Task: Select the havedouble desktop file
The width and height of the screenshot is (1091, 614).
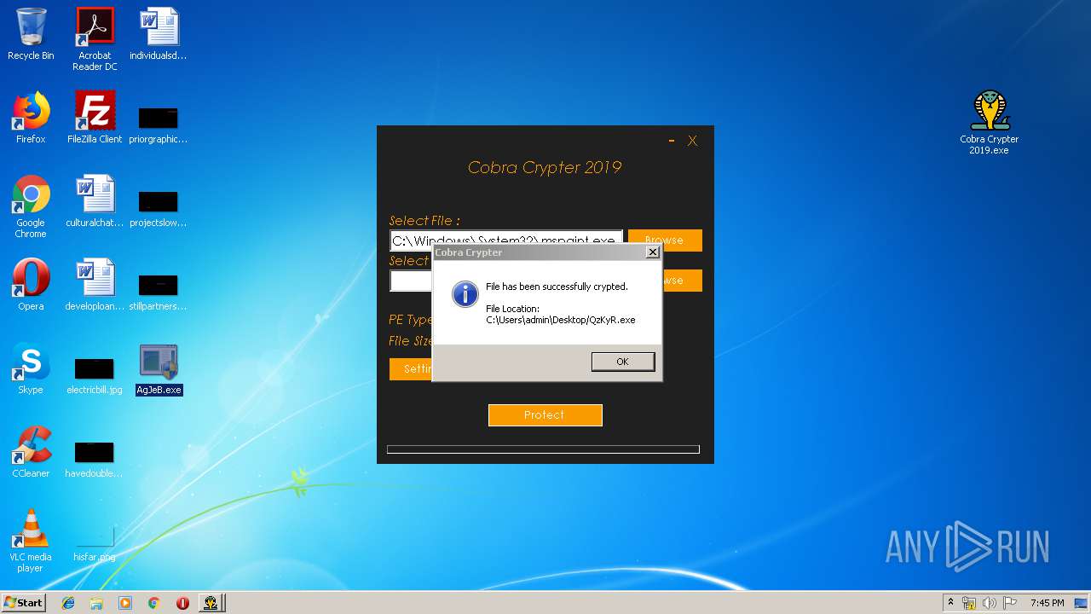Action: tap(95, 459)
